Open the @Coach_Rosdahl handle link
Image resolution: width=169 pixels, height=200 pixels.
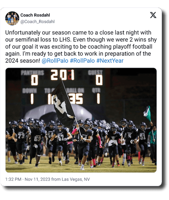click(x=37, y=21)
